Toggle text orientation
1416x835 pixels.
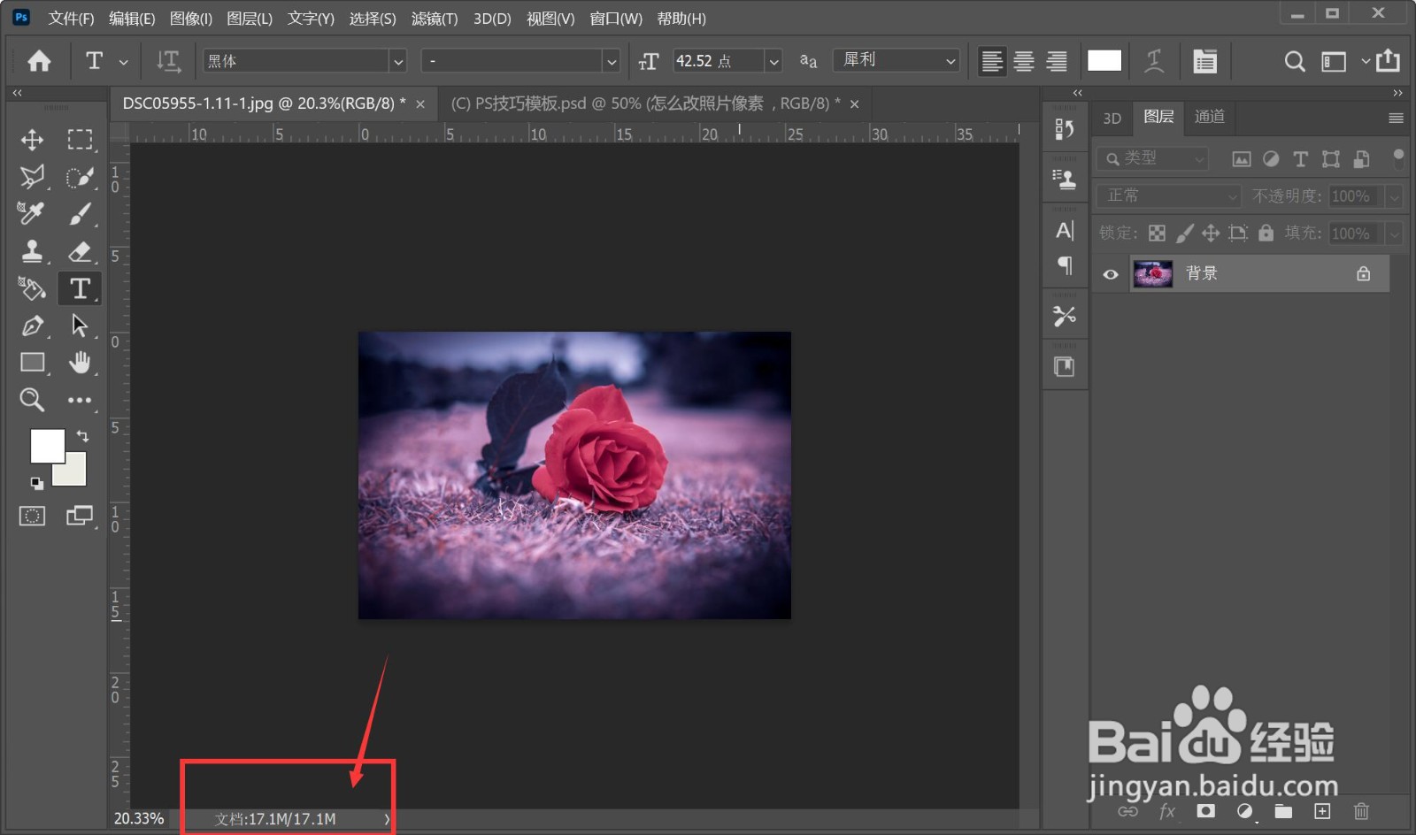168,60
